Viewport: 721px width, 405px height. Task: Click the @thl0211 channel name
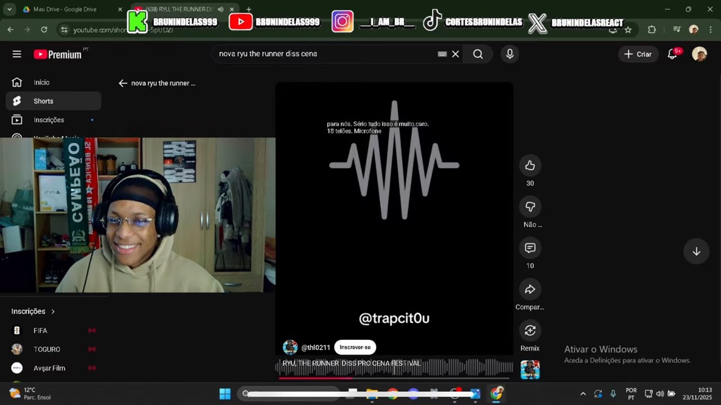(315, 348)
